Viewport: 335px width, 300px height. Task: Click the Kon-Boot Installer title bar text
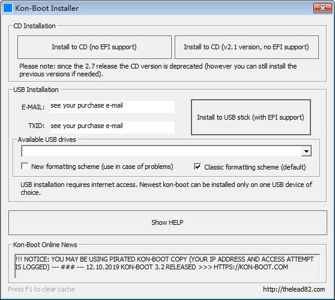point(47,8)
